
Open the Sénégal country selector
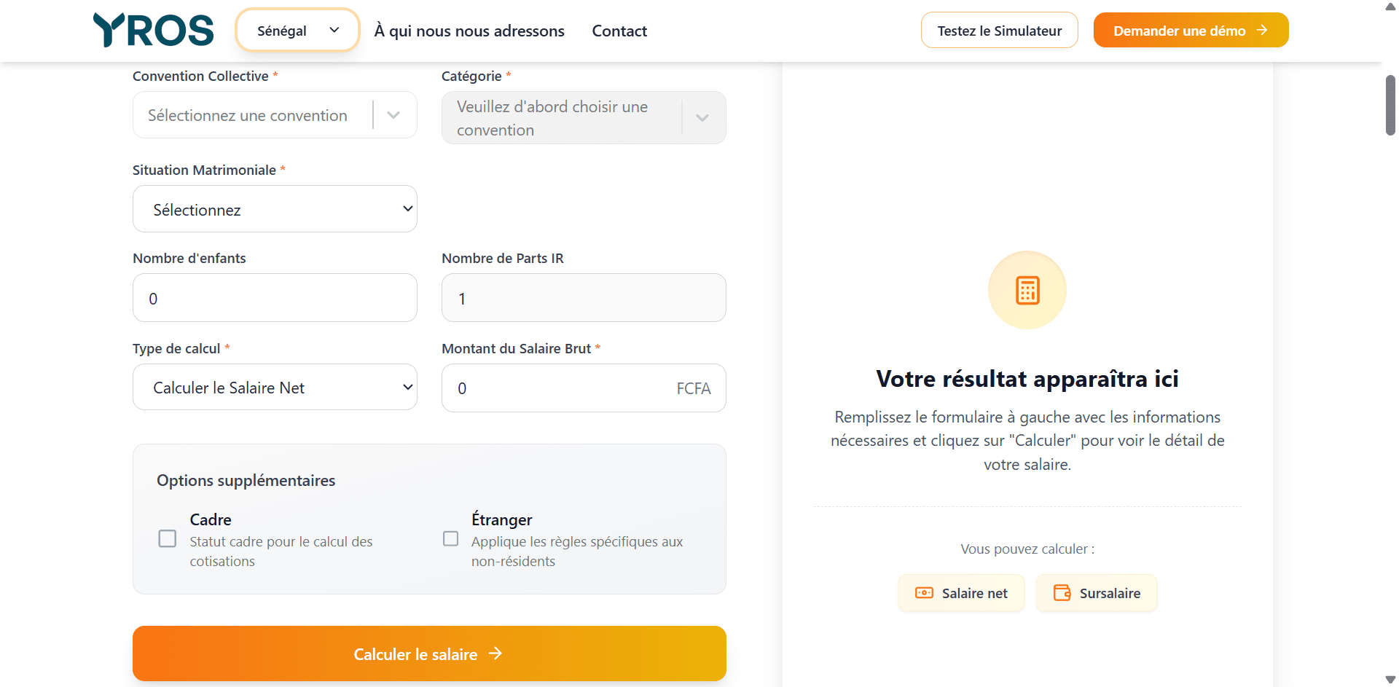297,30
